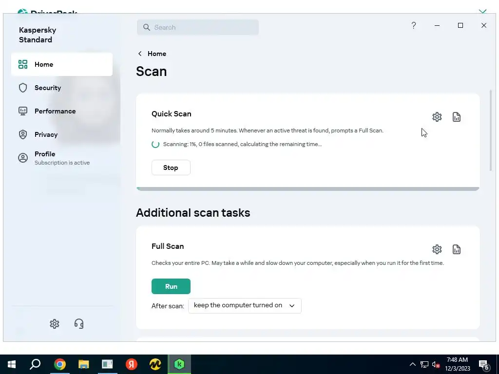
Task: Launch Google Chrome from taskbar
Action: 60,364
